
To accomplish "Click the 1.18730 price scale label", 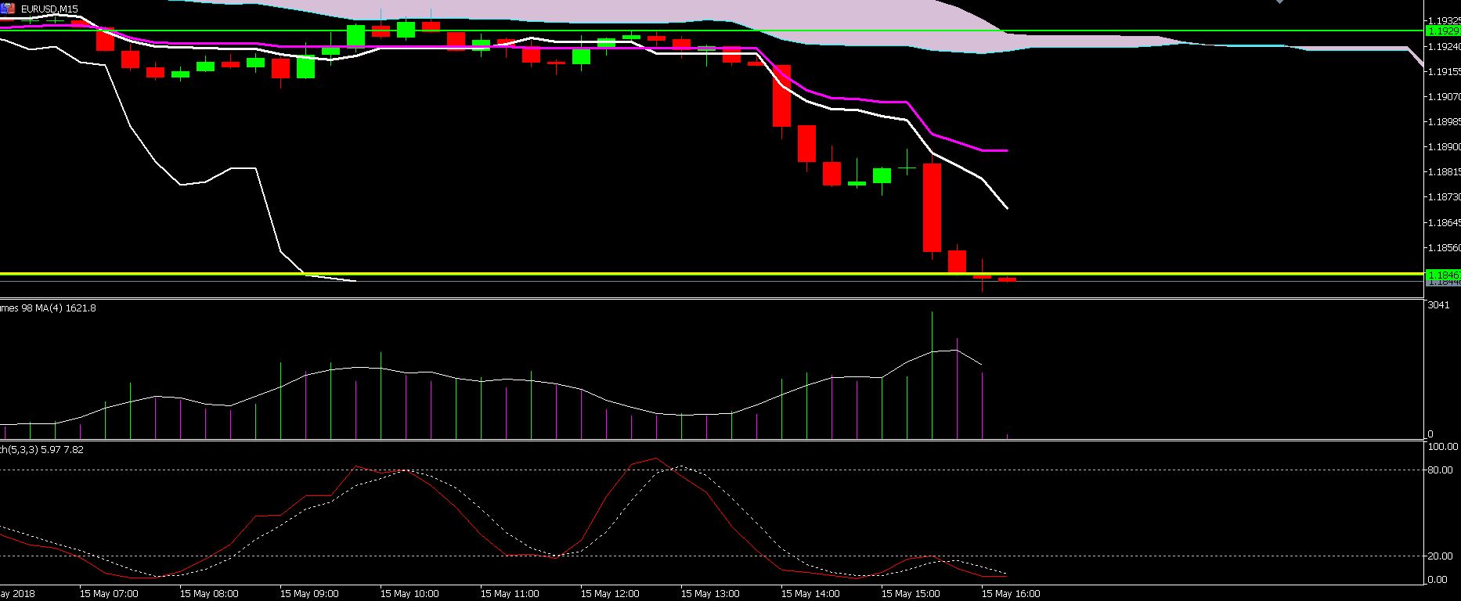I will (1444, 196).
